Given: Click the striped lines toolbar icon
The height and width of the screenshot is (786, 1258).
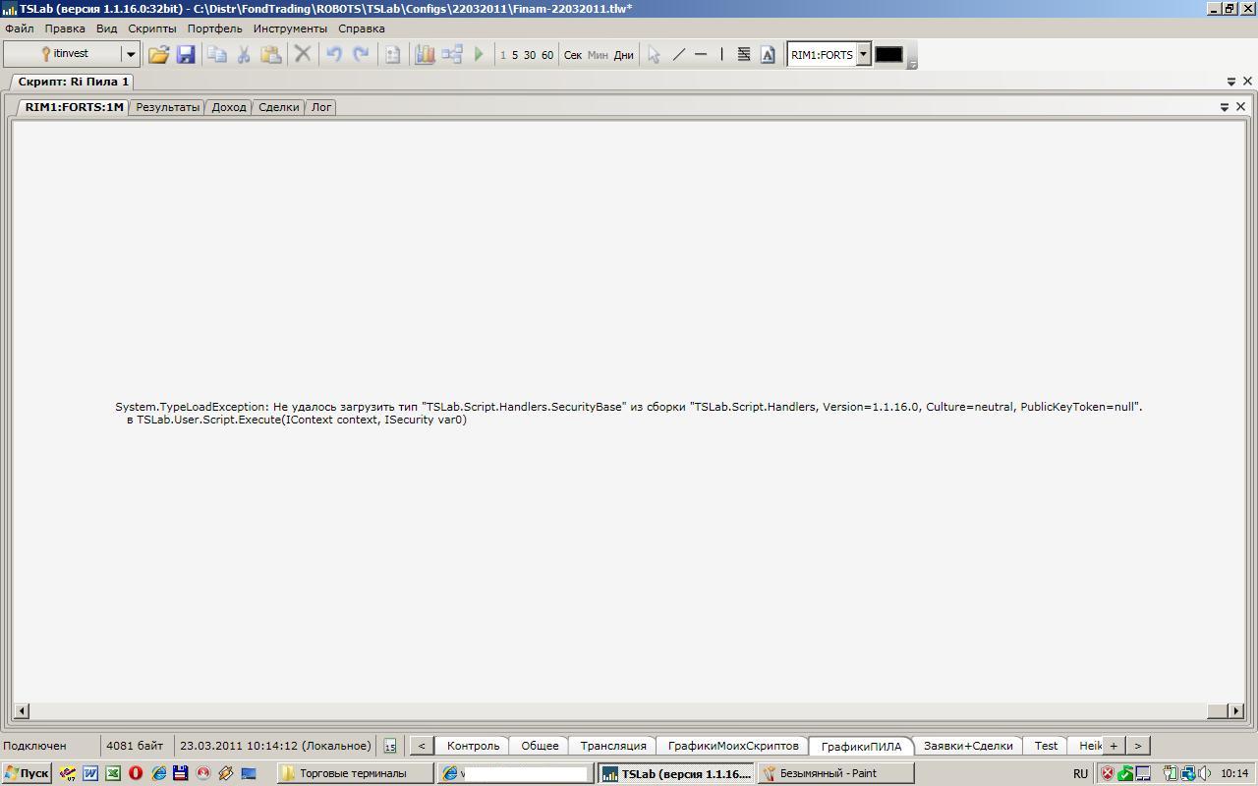Looking at the screenshot, I should (744, 55).
